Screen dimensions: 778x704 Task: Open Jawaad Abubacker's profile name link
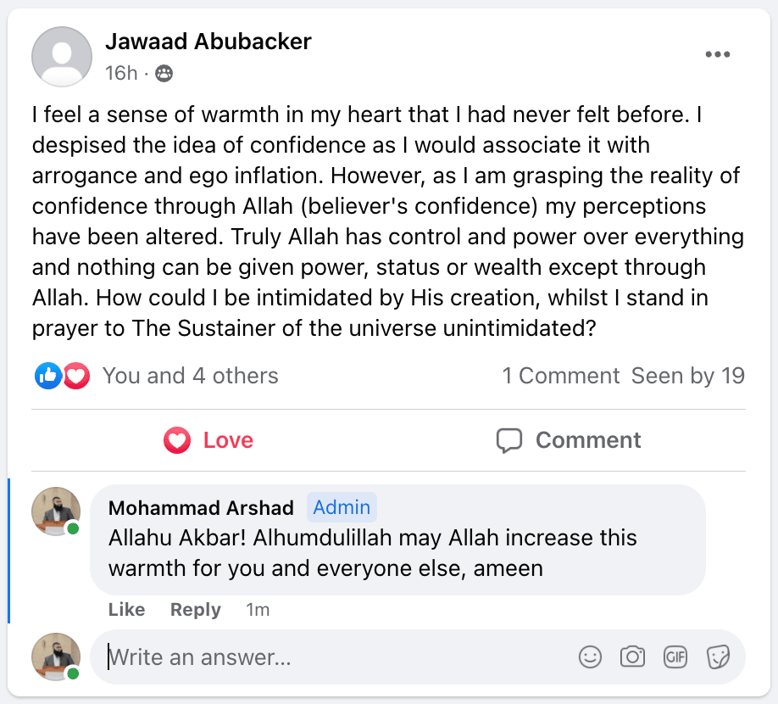(x=208, y=41)
